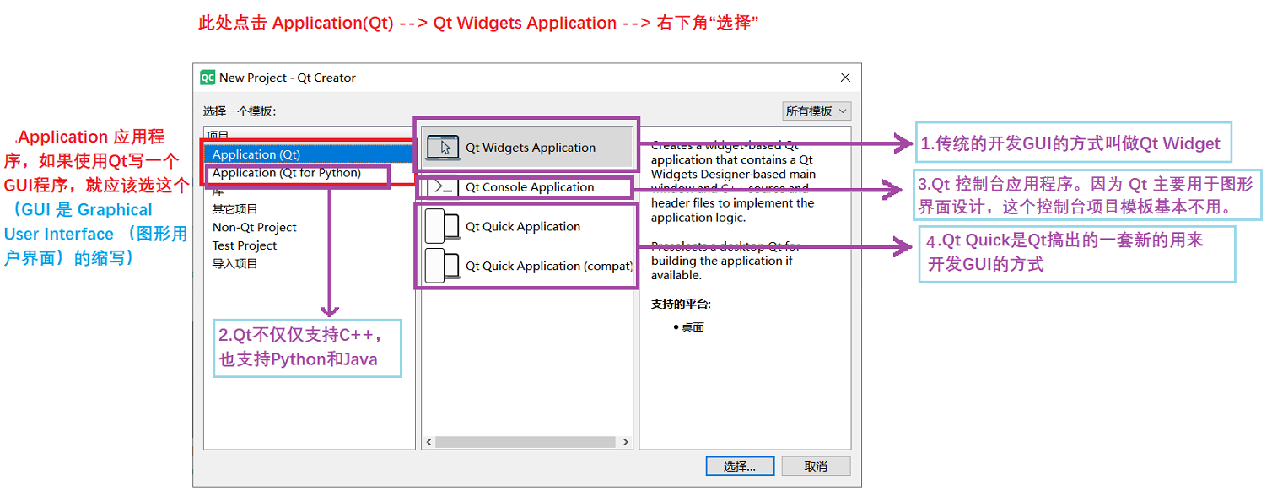
Task: Click the Qt Console Application terminal icon
Action: coord(444,187)
